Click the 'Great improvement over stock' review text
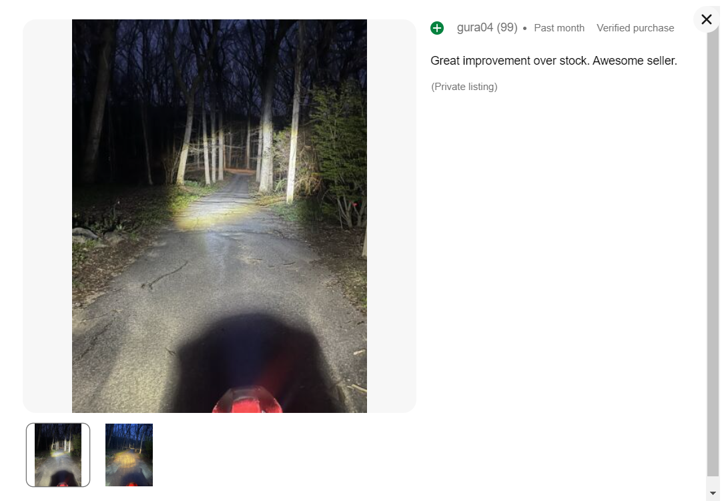 509,61
